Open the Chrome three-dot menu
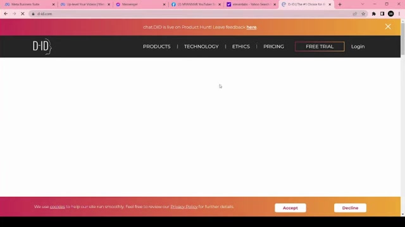405x227 pixels. click(399, 14)
